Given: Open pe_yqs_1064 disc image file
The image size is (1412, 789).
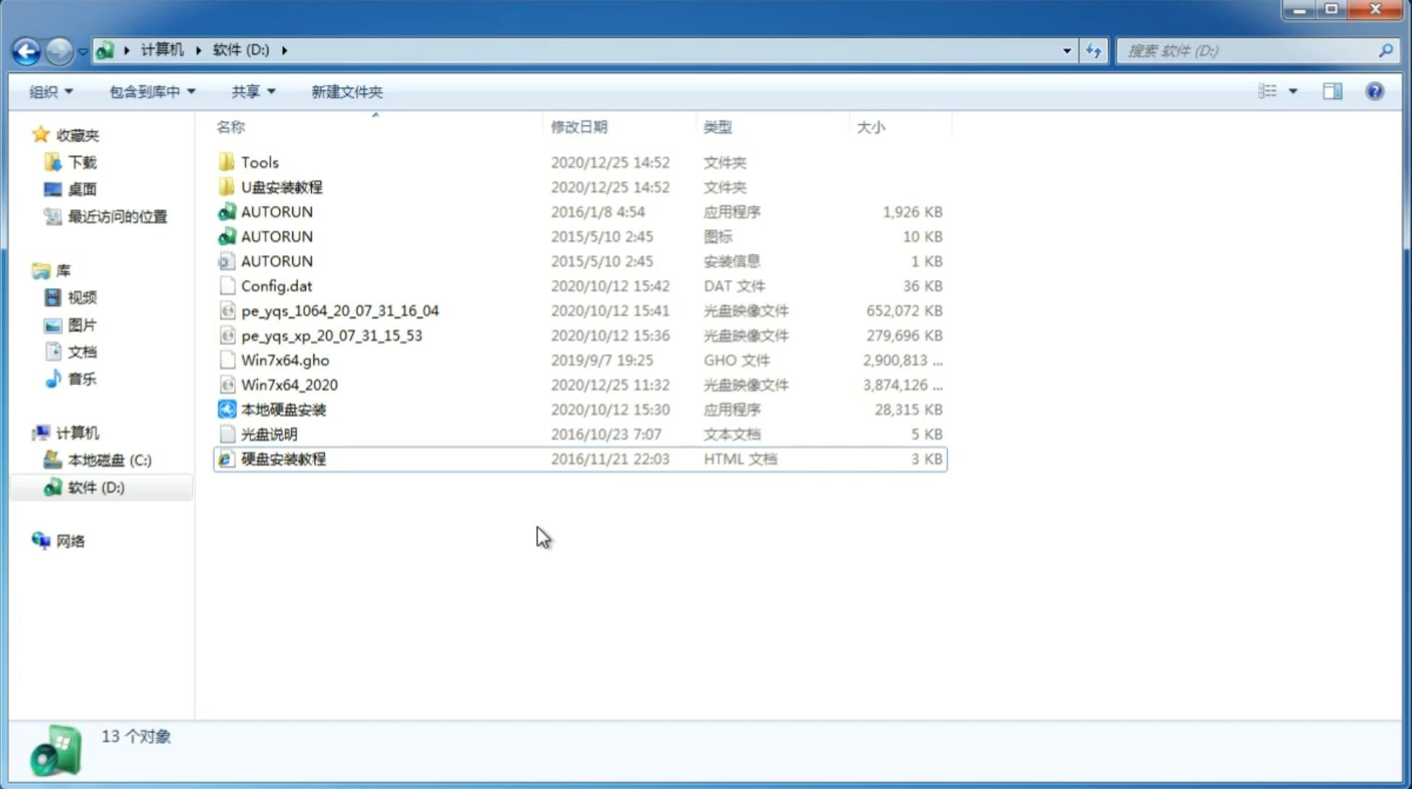Looking at the screenshot, I should pyautogui.click(x=340, y=310).
